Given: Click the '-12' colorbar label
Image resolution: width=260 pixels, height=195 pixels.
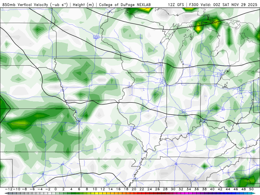Looking at the screenshot, I should point(9,189).
